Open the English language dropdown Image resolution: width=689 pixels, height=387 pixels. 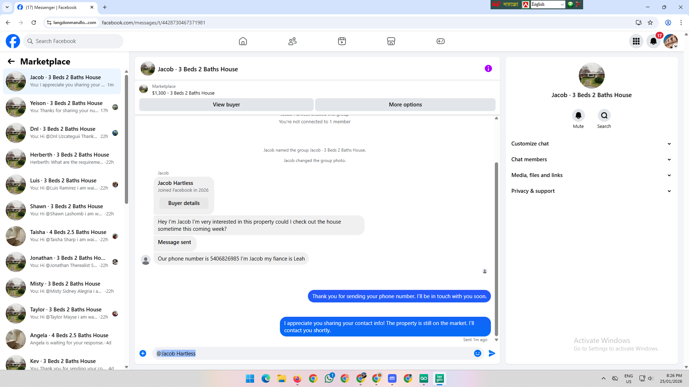[548, 4]
